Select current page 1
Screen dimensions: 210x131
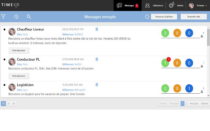182,103
